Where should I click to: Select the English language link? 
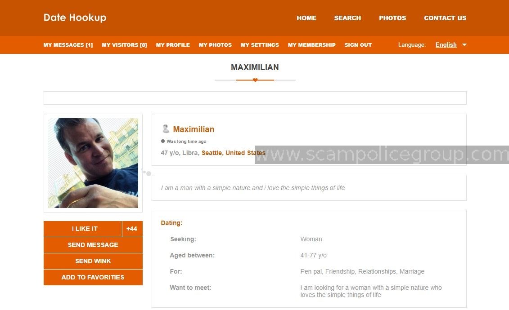pyautogui.click(x=446, y=44)
